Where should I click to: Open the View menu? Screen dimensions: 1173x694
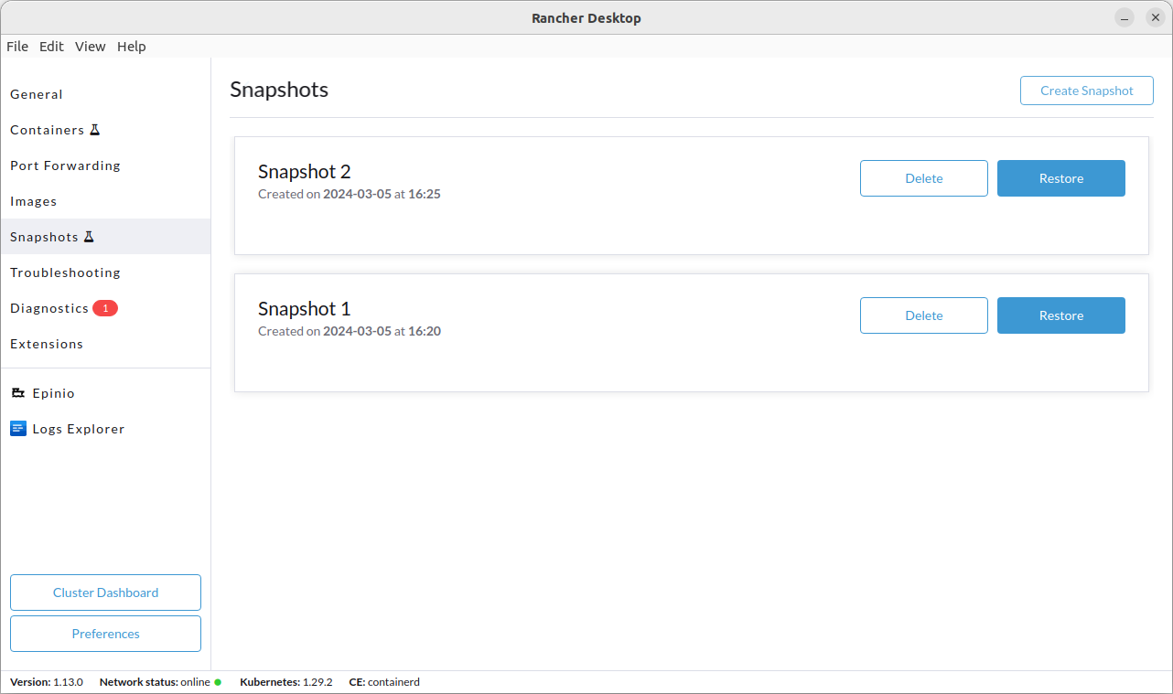click(90, 47)
